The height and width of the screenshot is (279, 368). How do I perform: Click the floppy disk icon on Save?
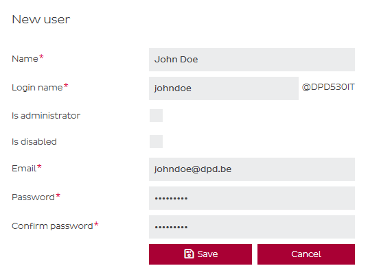point(189,254)
